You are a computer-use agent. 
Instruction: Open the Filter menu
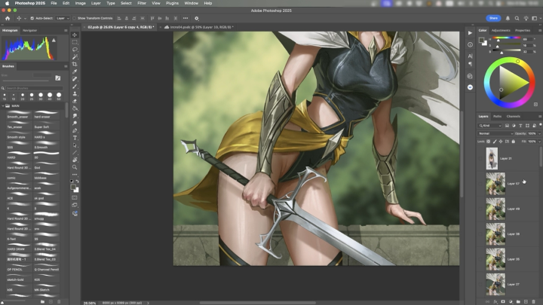pyautogui.click(x=142, y=3)
